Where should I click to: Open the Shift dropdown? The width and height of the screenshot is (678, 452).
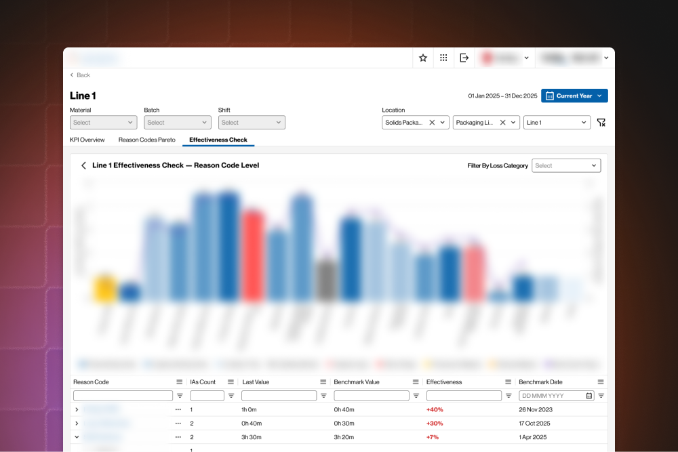point(252,123)
